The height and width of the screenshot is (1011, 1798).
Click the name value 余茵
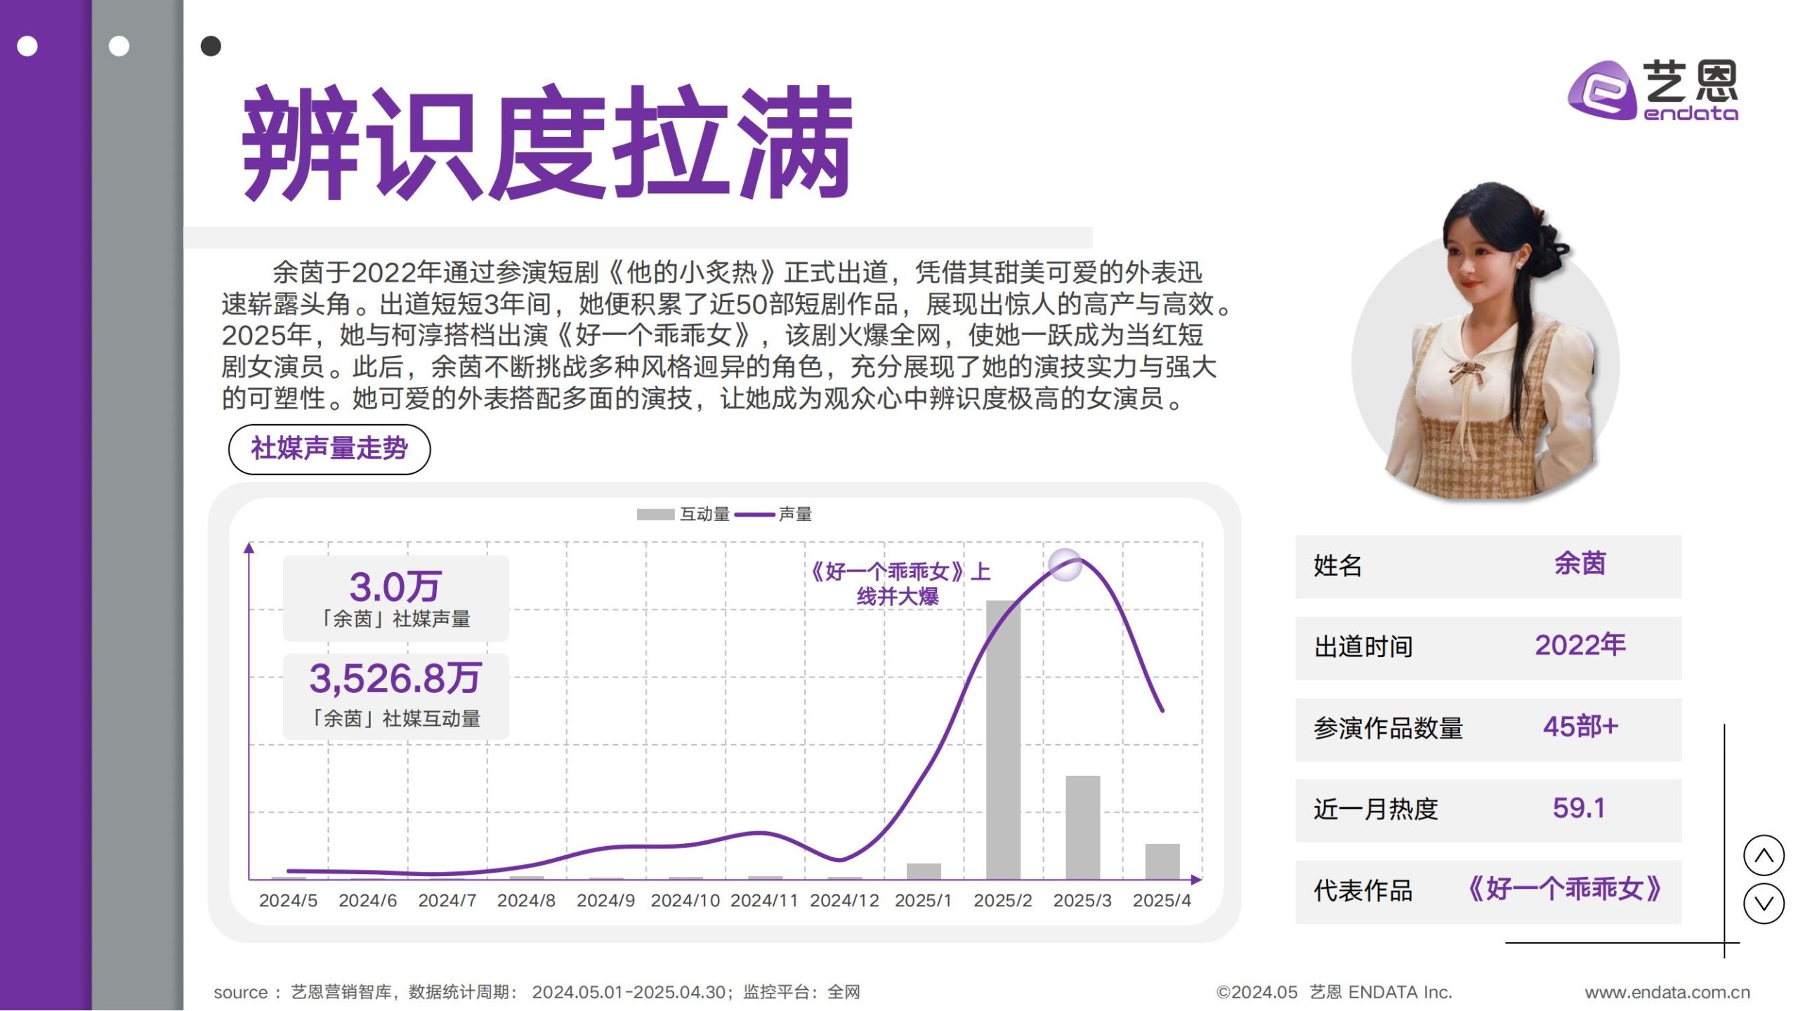click(x=1580, y=564)
